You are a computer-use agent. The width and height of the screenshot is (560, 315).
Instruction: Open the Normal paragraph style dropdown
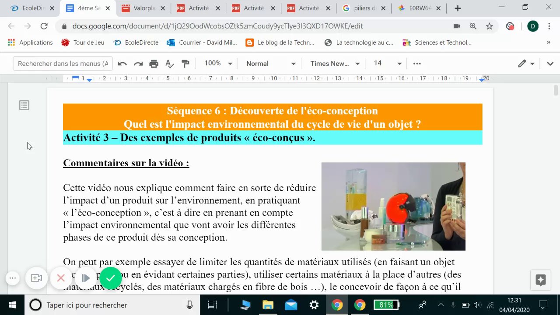click(x=271, y=64)
